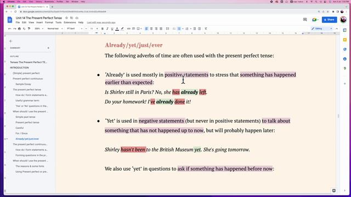Run the spelling and grammar check

(24, 29)
